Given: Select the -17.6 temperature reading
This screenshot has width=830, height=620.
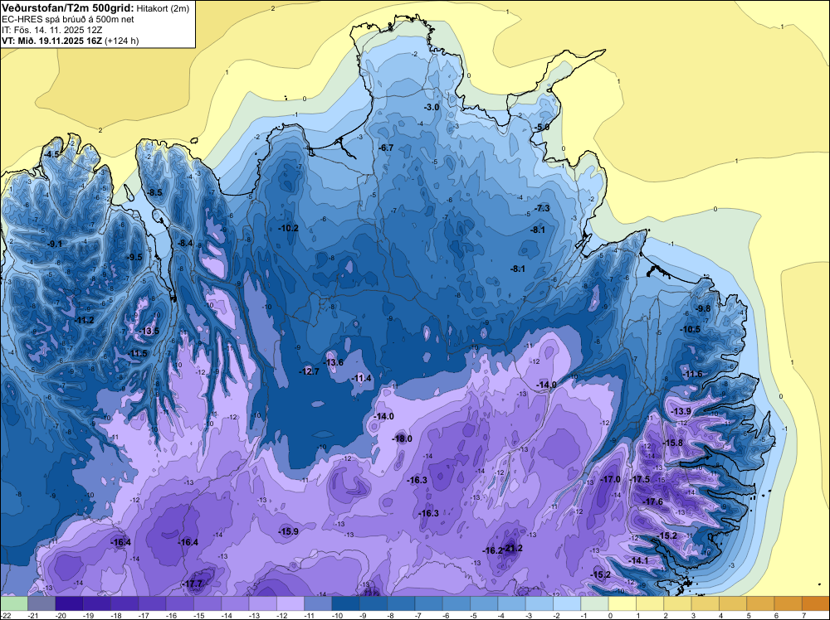Looking at the screenshot, I should [652, 501].
